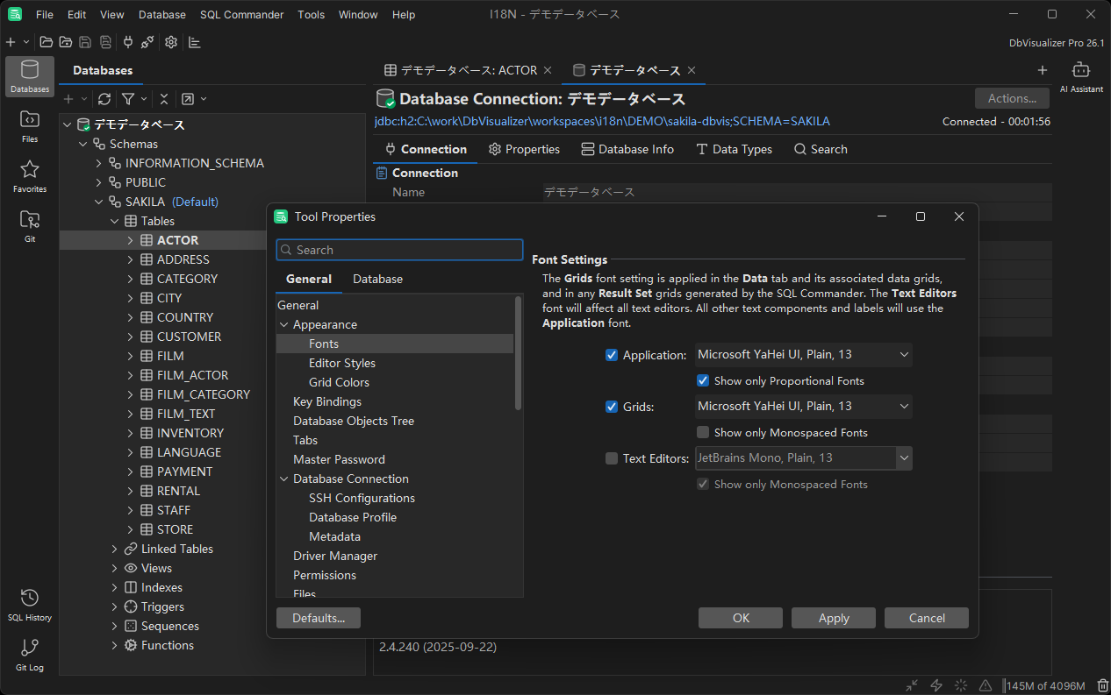Open tool properties with the gear icon

click(171, 42)
